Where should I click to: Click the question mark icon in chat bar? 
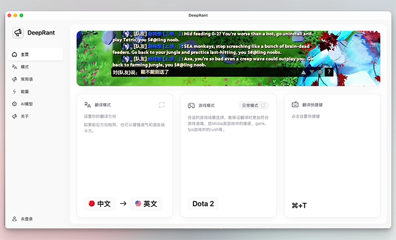pos(329,72)
